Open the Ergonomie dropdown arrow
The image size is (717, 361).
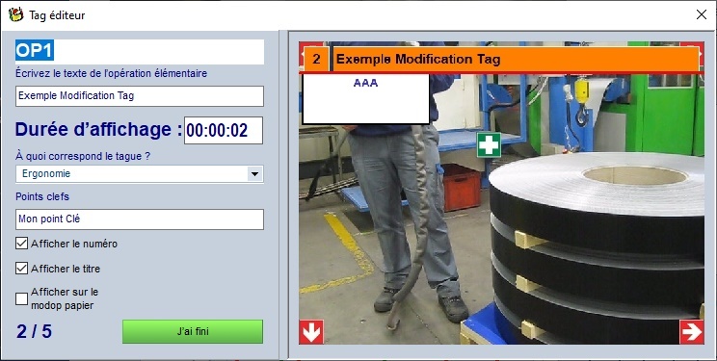(x=254, y=174)
